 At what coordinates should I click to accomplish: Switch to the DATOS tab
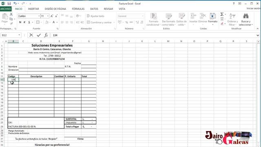point(94,9)
